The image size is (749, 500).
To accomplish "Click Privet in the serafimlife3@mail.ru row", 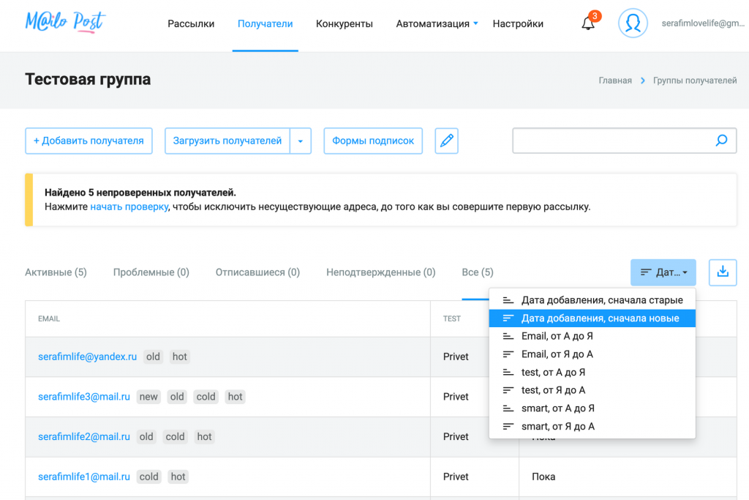I will (x=456, y=397).
